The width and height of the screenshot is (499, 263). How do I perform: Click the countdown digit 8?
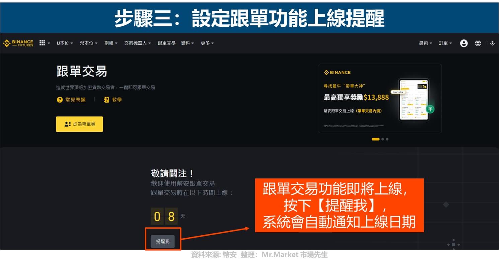pyautogui.click(x=171, y=216)
